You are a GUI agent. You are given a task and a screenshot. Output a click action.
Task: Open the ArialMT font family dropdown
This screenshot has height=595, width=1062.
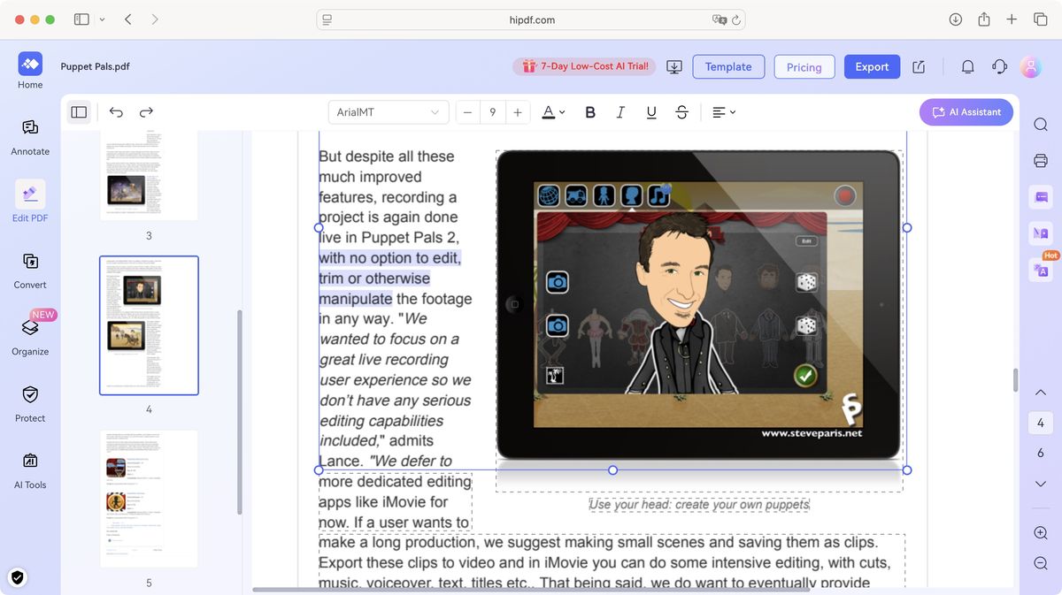coord(388,111)
